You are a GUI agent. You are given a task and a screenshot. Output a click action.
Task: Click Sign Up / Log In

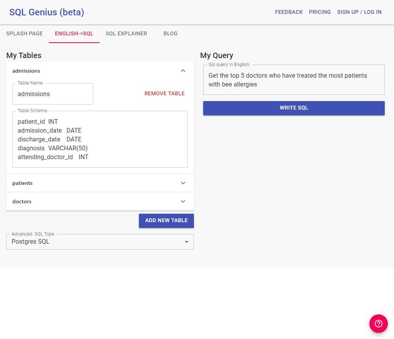pos(359,12)
